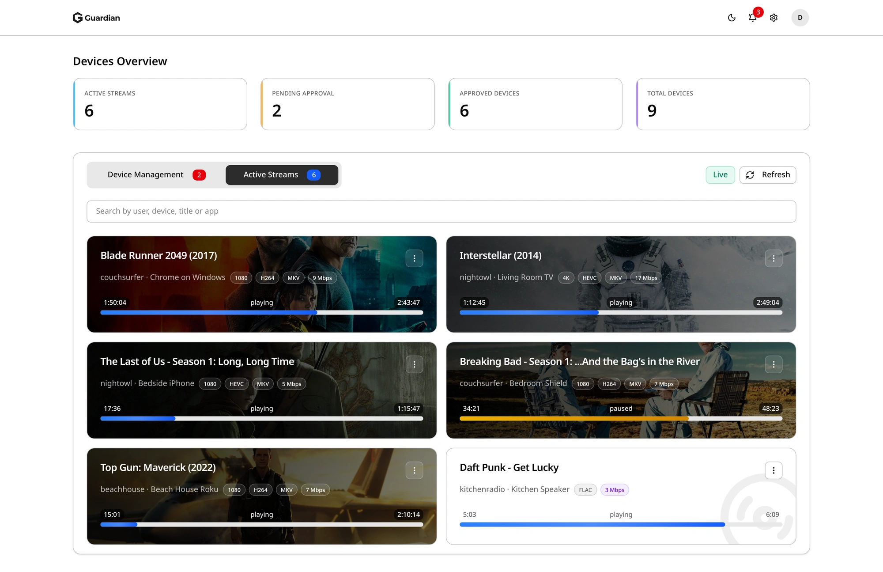Open Breaking Bad stream options menu
The height and width of the screenshot is (572, 883).
click(x=774, y=364)
